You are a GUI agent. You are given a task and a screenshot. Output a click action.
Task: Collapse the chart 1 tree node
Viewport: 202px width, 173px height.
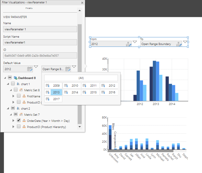tap(8, 84)
